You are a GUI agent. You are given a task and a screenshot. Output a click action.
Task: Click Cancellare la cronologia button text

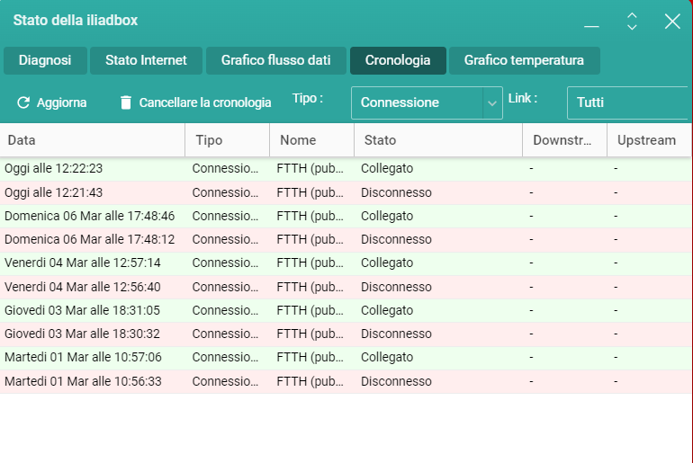205,102
